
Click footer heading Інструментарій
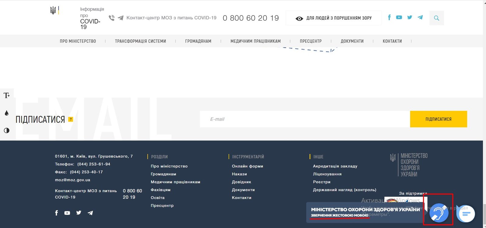(248, 157)
